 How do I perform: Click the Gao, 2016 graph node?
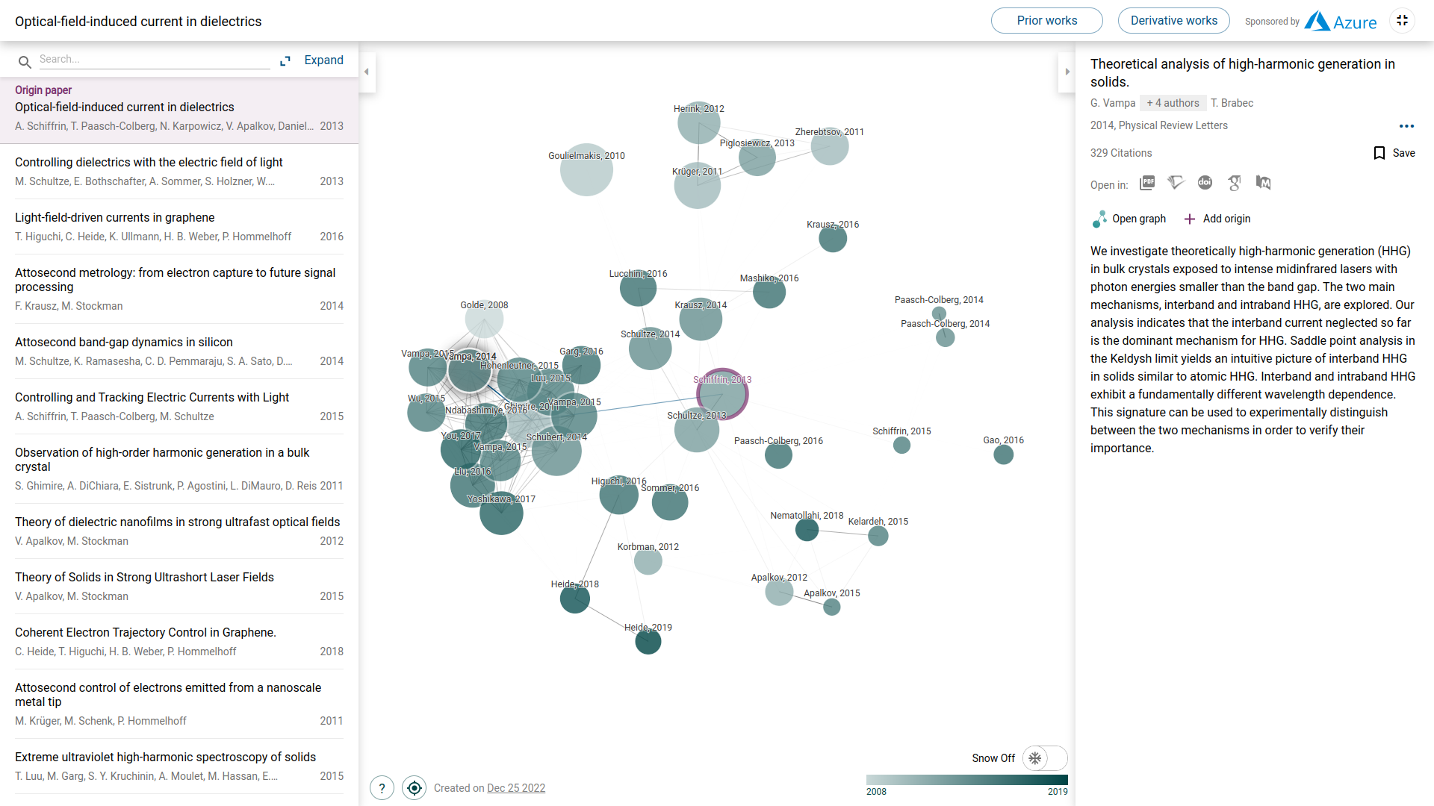(x=1004, y=454)
